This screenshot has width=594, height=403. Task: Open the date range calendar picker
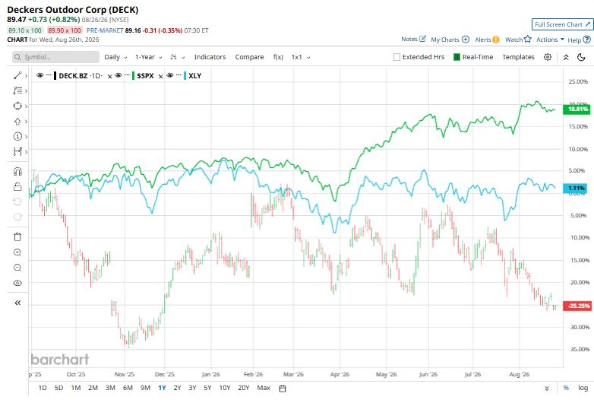tap(283, 389)
